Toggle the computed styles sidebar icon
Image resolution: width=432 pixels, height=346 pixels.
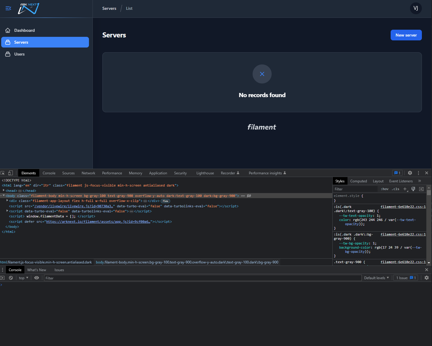421,189
